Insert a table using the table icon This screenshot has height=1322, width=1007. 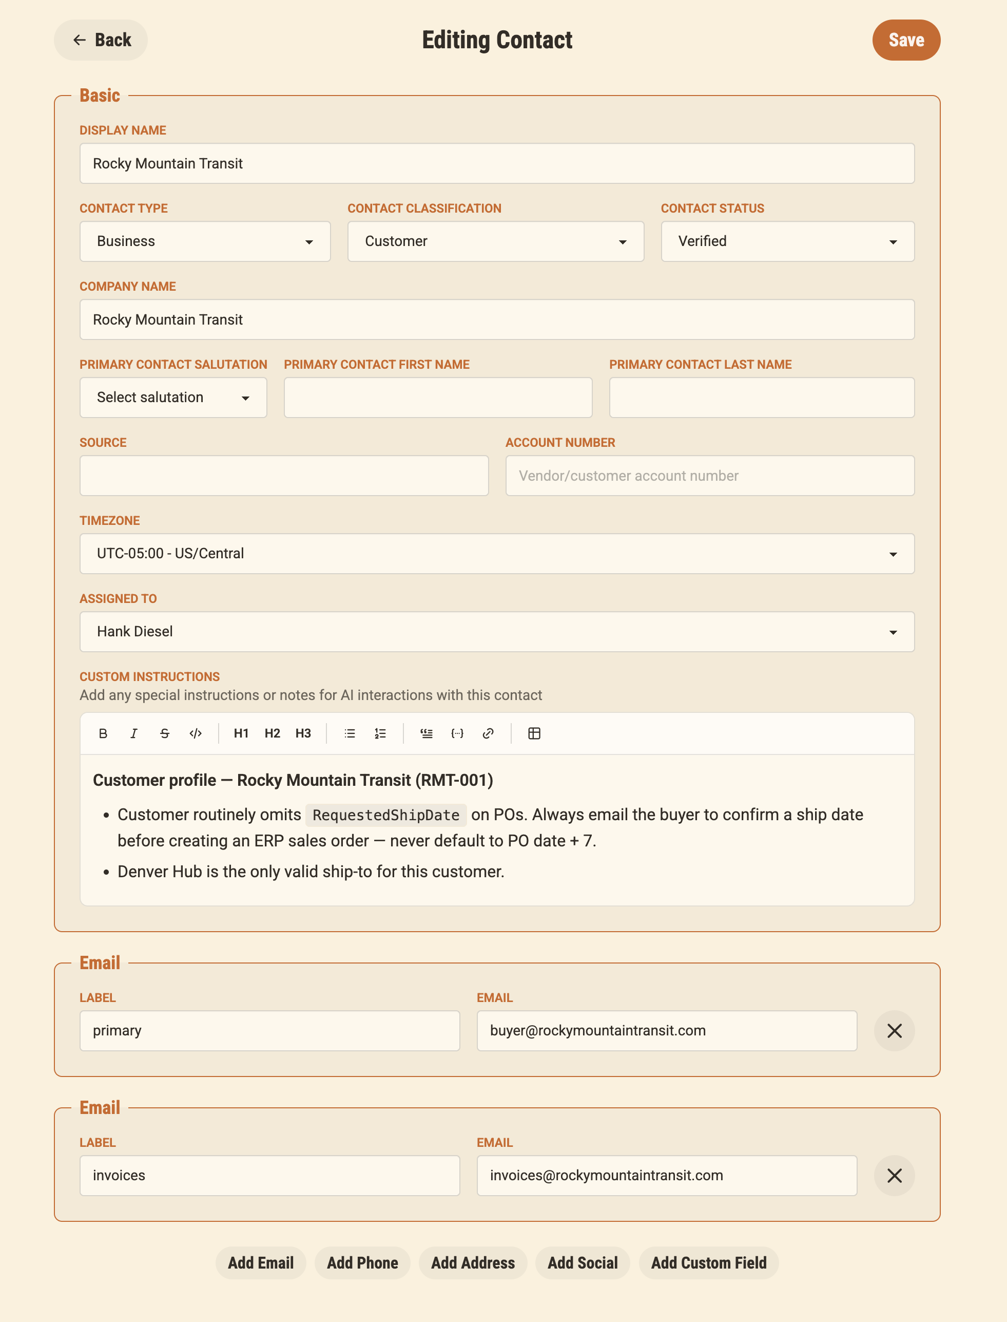[533, 733]
